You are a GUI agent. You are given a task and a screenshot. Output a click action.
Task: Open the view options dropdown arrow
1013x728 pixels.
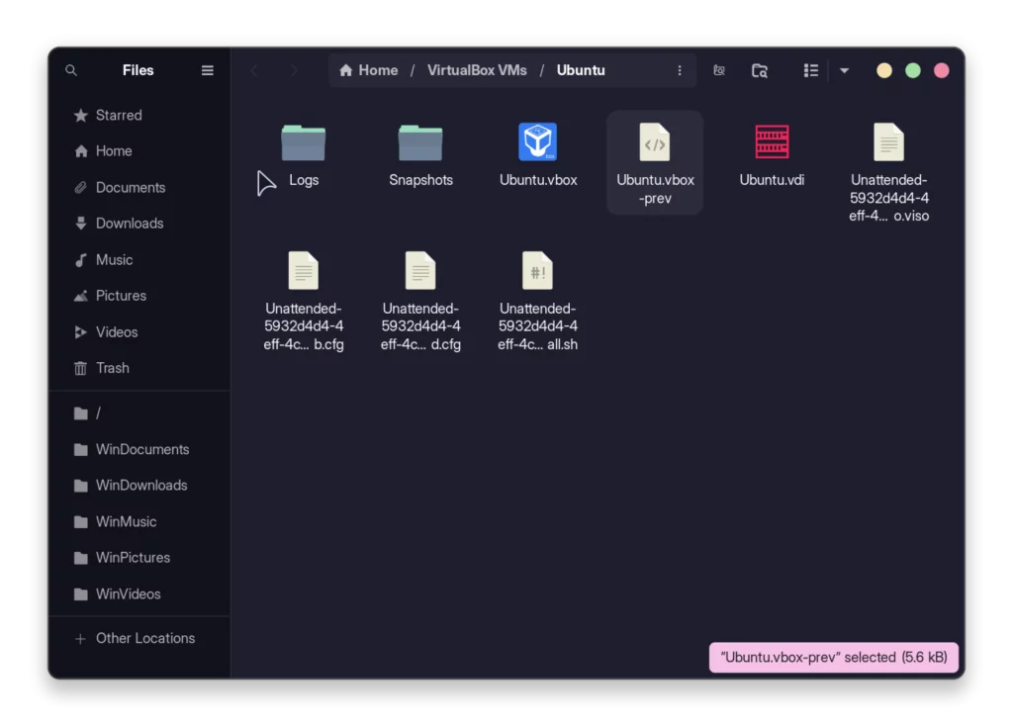click(x=843, y=70)
